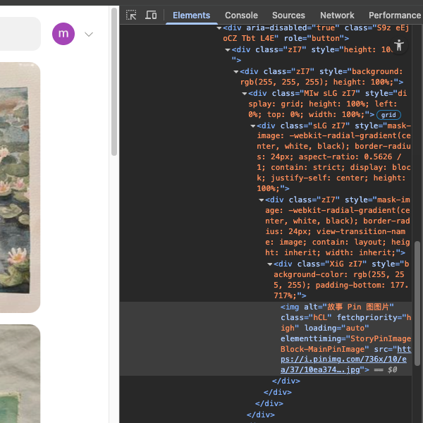Screen dimensions: 423x423
Task: Focus the search field beside the avatar
Action: click(20, 34)
